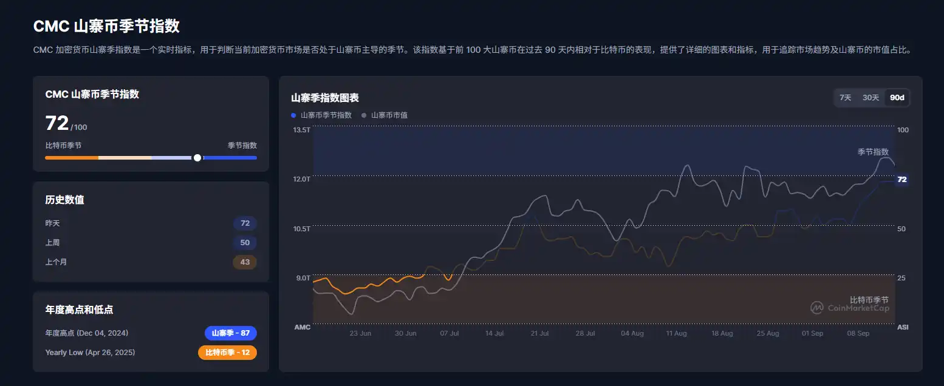Click the blue dot icon in chart legend

point(293,115)
